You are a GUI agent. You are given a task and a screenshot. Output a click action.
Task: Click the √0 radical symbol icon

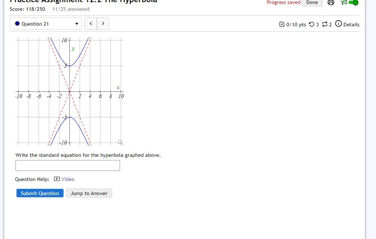point(343,3)
